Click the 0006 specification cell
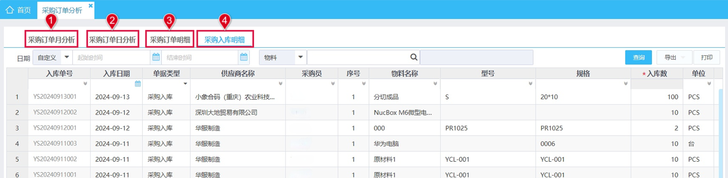Viewport: 728px width, 178px height. (583, 144)
